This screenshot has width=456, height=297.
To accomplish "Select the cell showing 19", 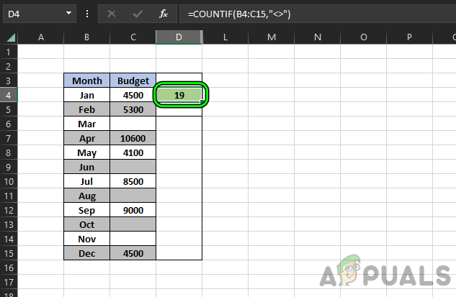I will click(x=179, y=95).
